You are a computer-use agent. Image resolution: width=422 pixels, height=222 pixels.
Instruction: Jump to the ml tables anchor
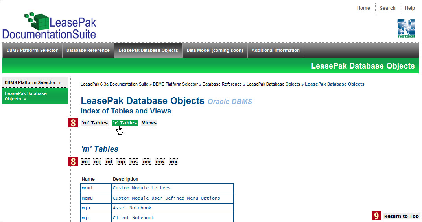pyautogui.click(x=109, y=162)
